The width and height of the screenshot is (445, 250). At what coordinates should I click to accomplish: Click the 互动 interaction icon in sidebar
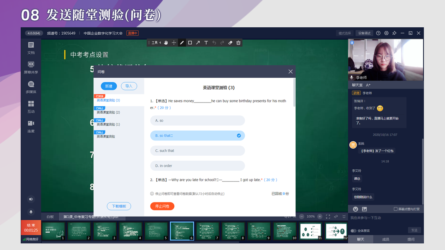click(31, 106)
